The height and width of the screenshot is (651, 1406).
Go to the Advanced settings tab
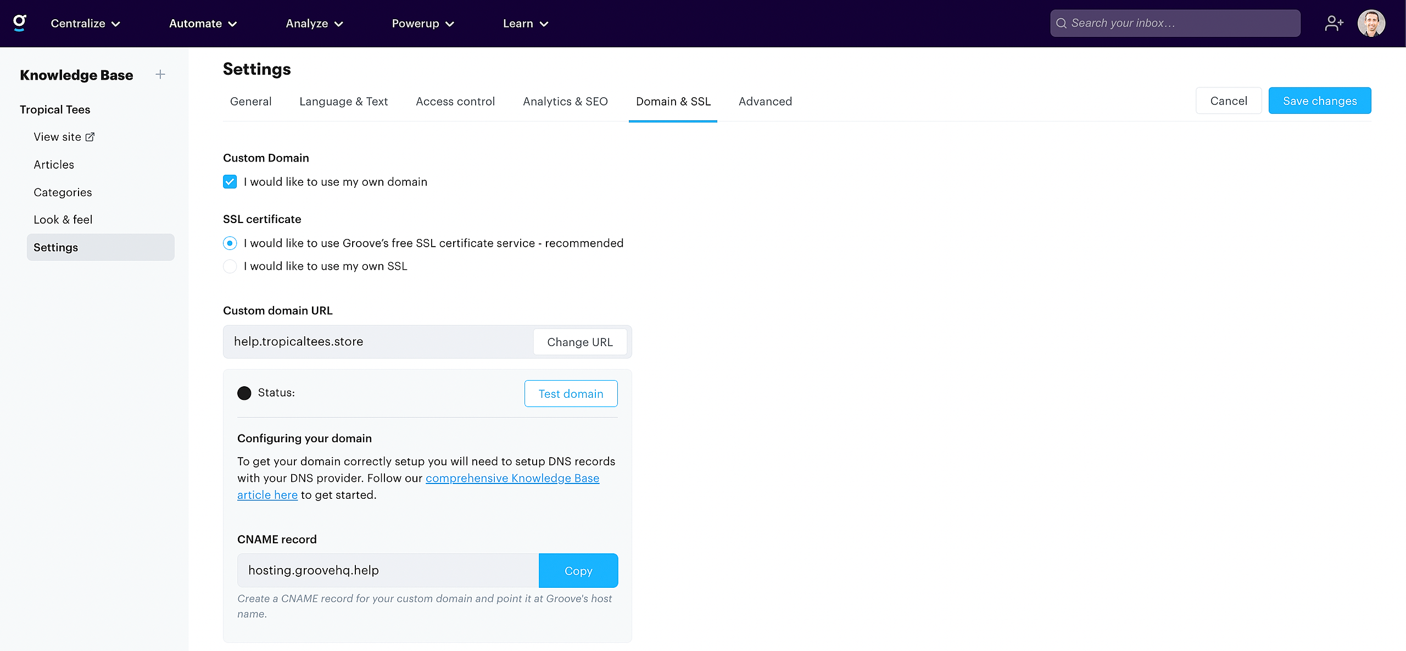765,102
